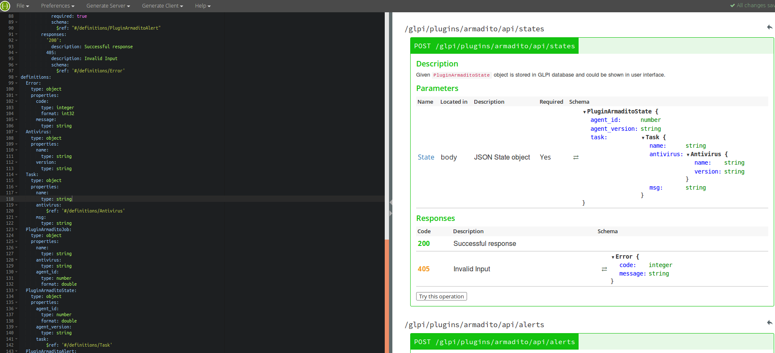Place cursor on editor line 118 type: string

(56, 199)
